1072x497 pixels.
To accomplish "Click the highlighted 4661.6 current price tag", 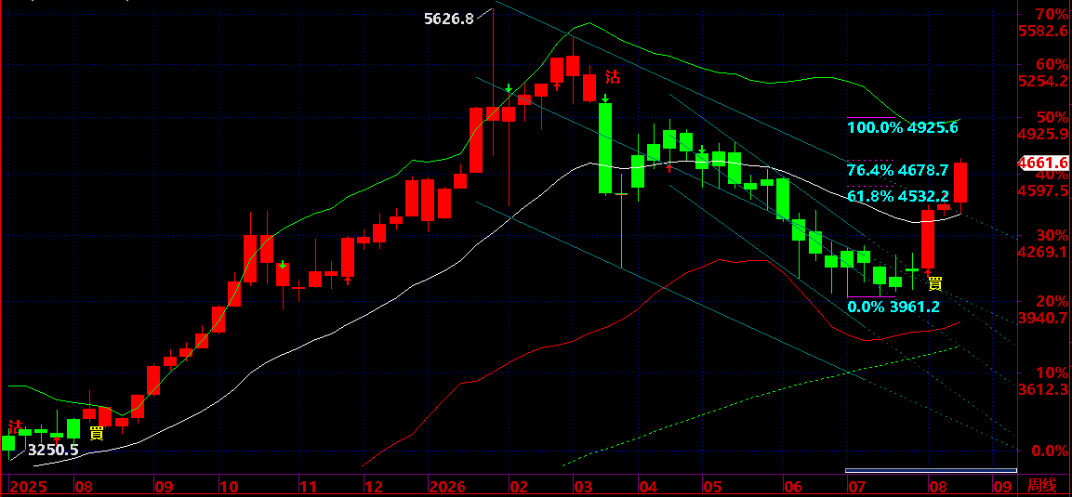I will pyautogui.click(x=1042, y=163).
